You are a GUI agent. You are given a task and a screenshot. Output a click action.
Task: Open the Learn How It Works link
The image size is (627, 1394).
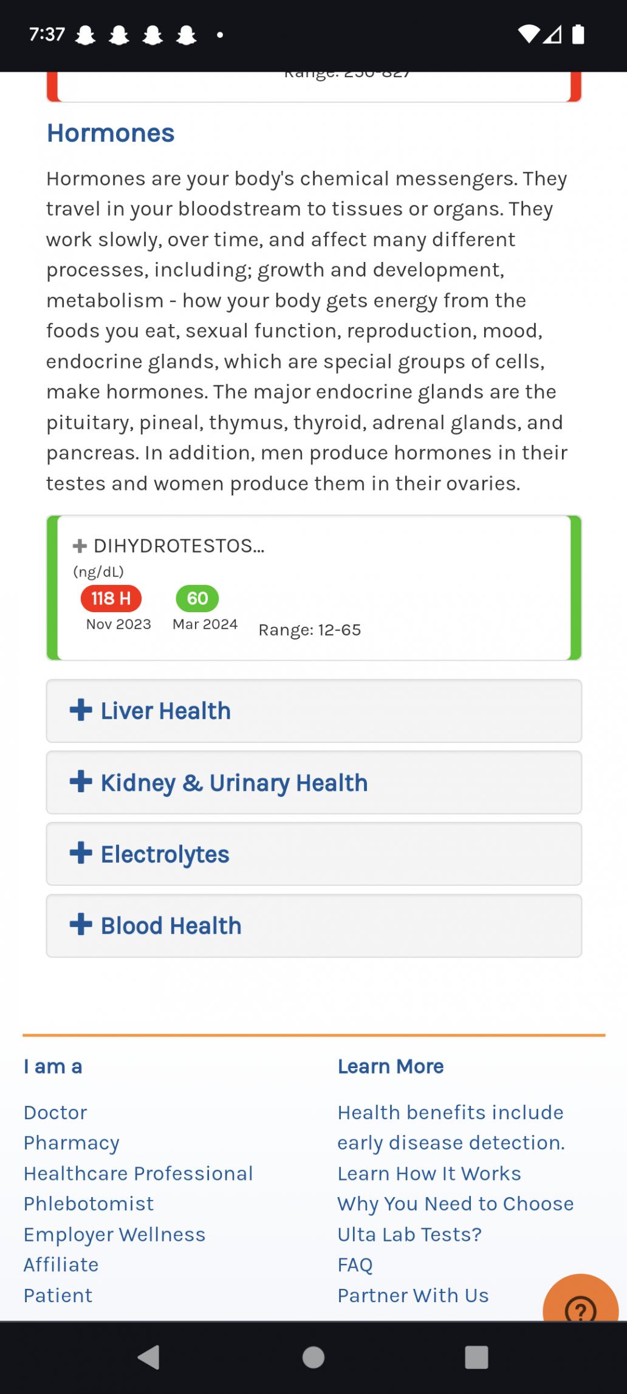[x=429, y=1173]
